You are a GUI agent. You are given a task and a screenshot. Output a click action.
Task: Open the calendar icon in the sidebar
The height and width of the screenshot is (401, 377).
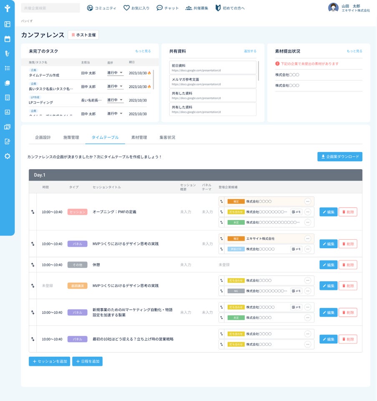pyautogui.click(x=8, y=39)
